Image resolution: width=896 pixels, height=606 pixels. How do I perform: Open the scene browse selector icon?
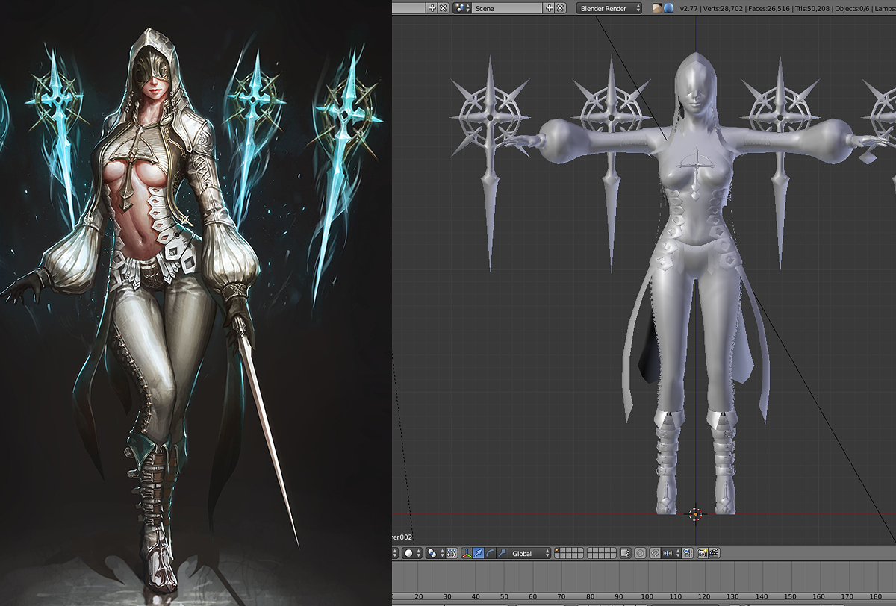click(462, 8)
